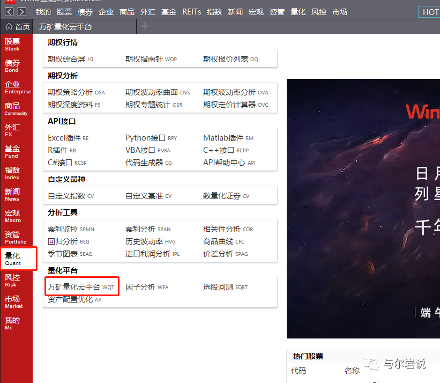Open Python接口 RPY
The image size is (440, 383).
pos(151,138)
